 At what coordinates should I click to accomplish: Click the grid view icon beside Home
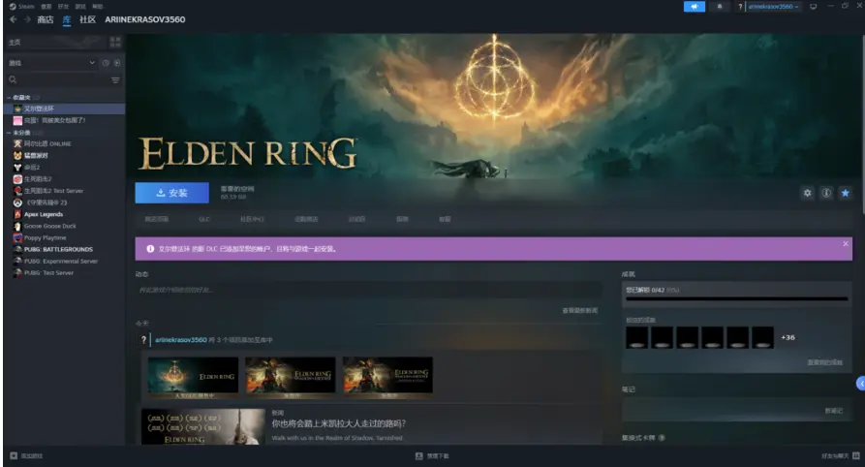115,42
